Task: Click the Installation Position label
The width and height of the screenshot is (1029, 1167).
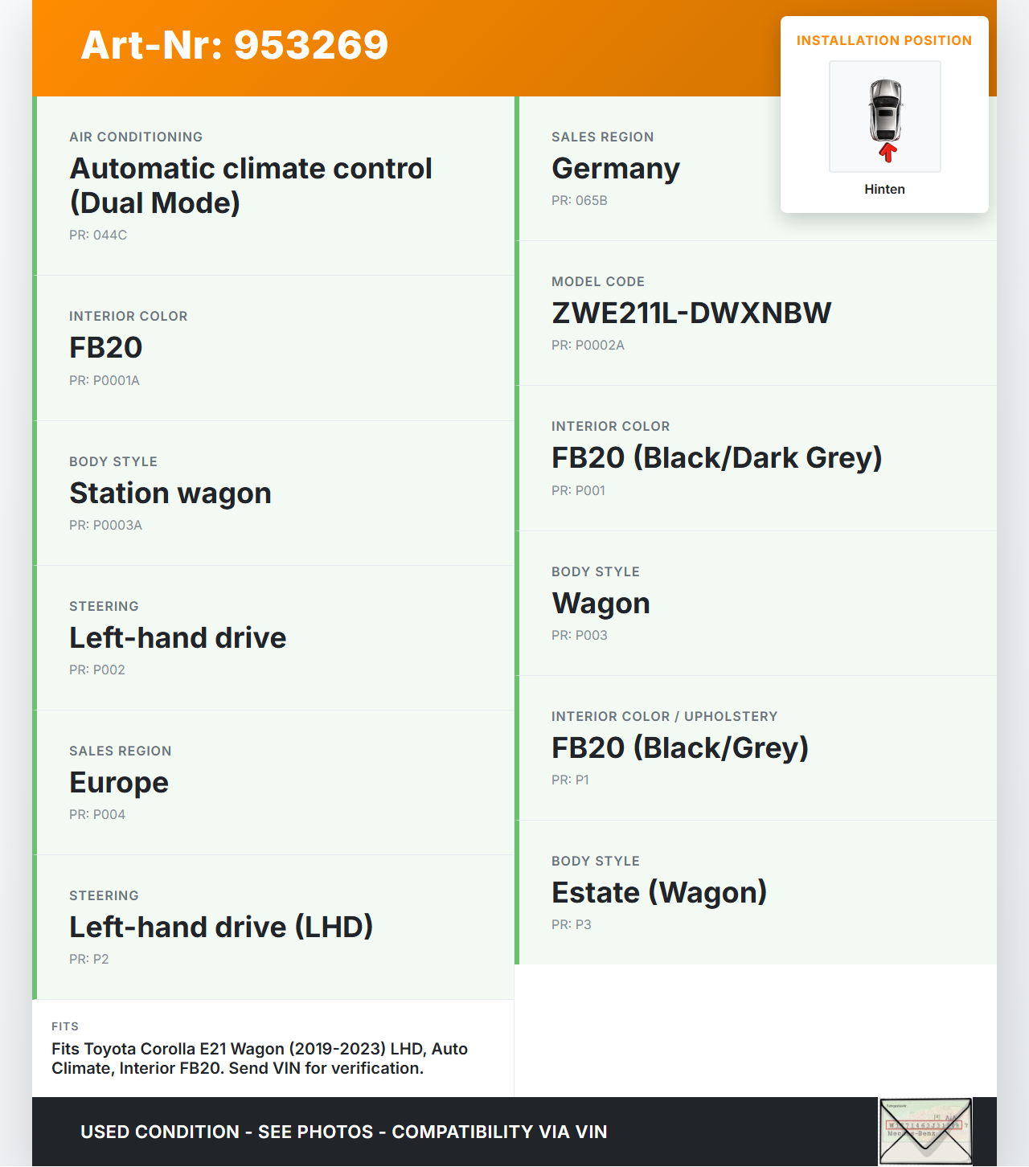Action: 883,40
